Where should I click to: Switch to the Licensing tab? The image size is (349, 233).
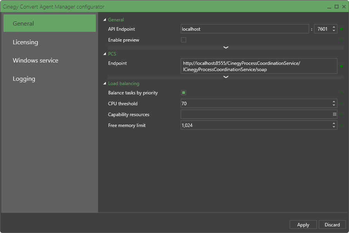pos(50,42)
